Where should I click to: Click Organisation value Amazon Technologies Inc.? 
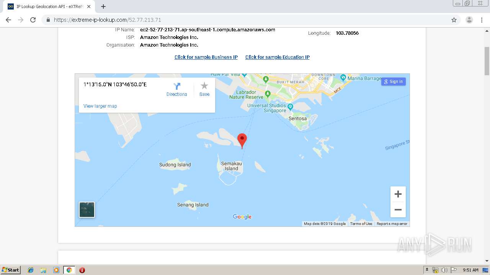169,45
